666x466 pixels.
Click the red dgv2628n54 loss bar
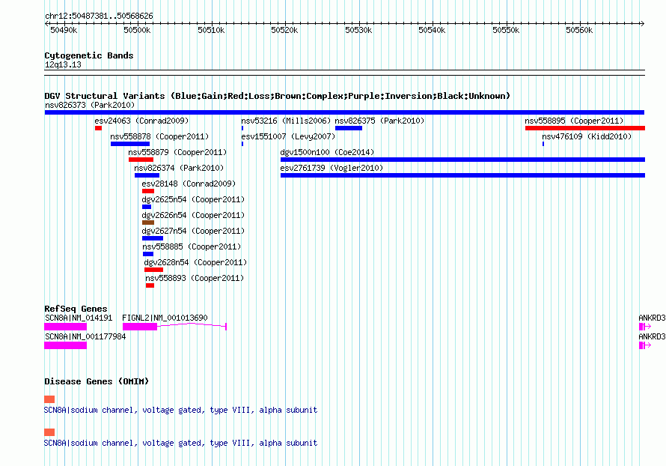[153, 270]
